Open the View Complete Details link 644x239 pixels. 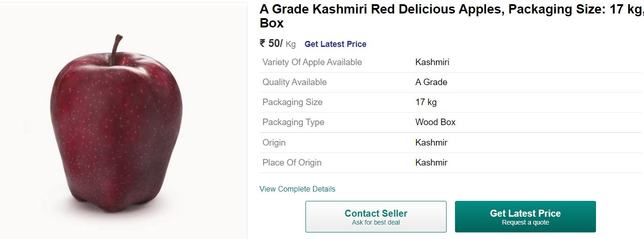(x=297, y=189)
